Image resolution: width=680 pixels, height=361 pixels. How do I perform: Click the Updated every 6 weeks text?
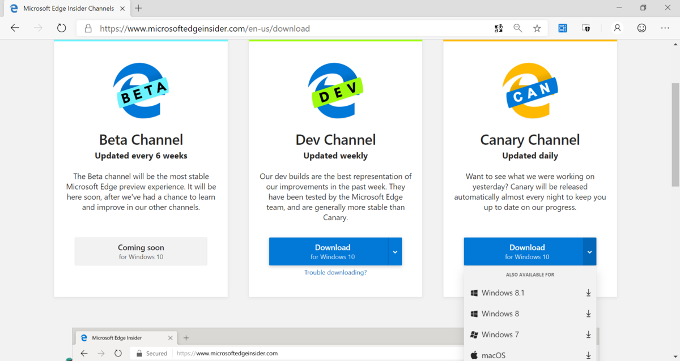coord(141,156)
